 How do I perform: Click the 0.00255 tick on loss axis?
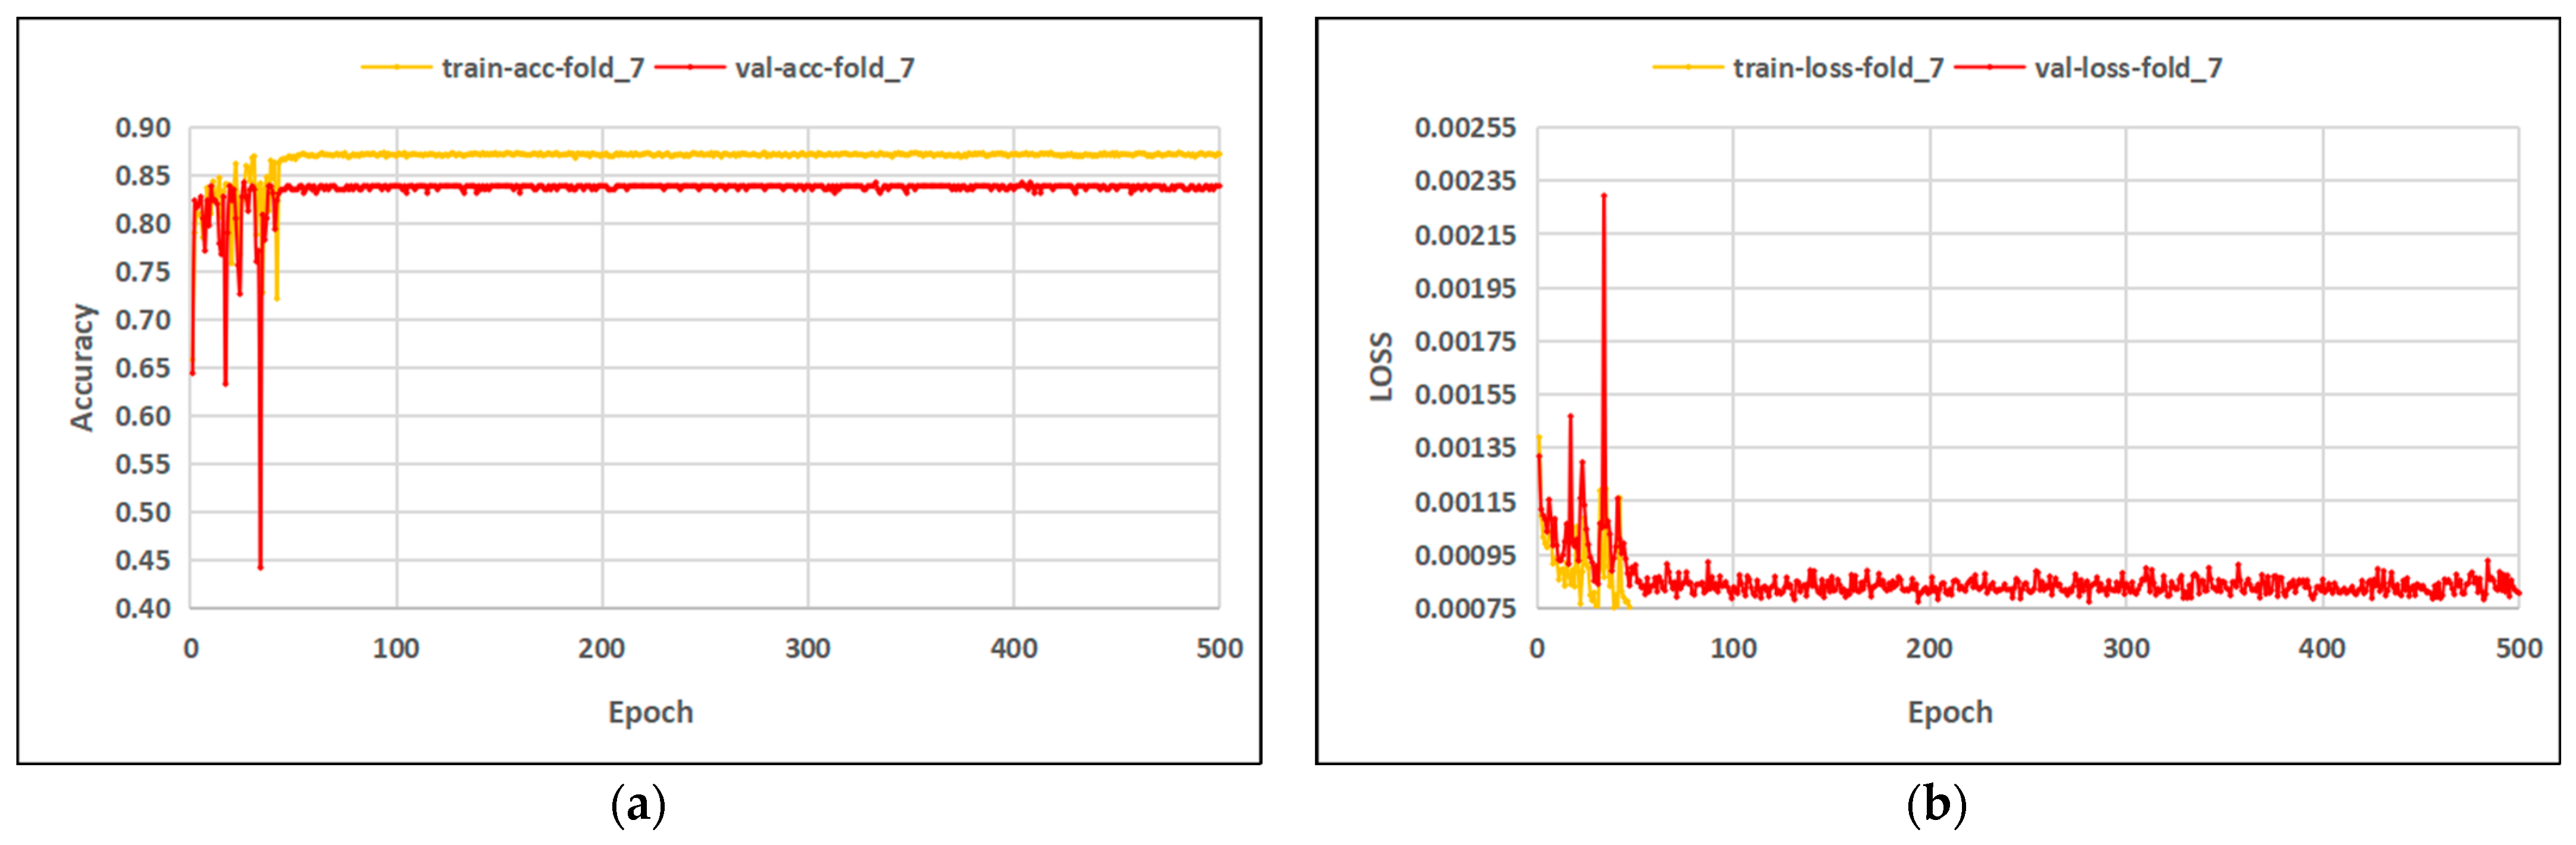point(1465,128)
